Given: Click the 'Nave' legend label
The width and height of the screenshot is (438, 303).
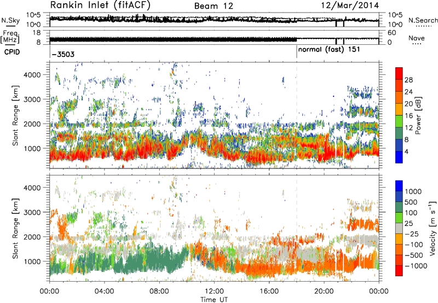Looking at the screenshot, I should point(417,38).
